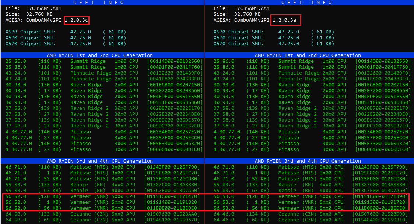This screenshot has width=414, height=224.
Task: Click Cezanne address [01507600-01528D90]
Action: pyautogui.click(x=380, y=214)
